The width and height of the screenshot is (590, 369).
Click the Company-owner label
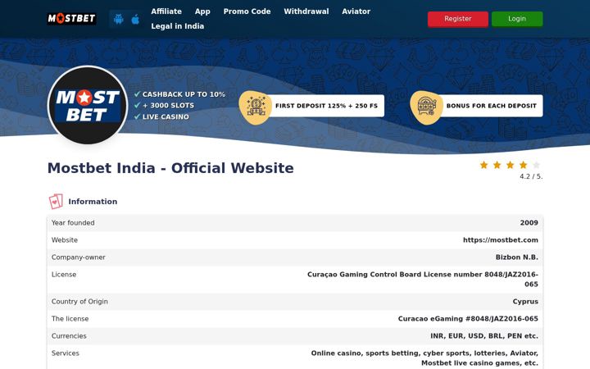[79, 257]
